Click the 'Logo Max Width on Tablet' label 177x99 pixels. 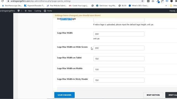point(69,57)
